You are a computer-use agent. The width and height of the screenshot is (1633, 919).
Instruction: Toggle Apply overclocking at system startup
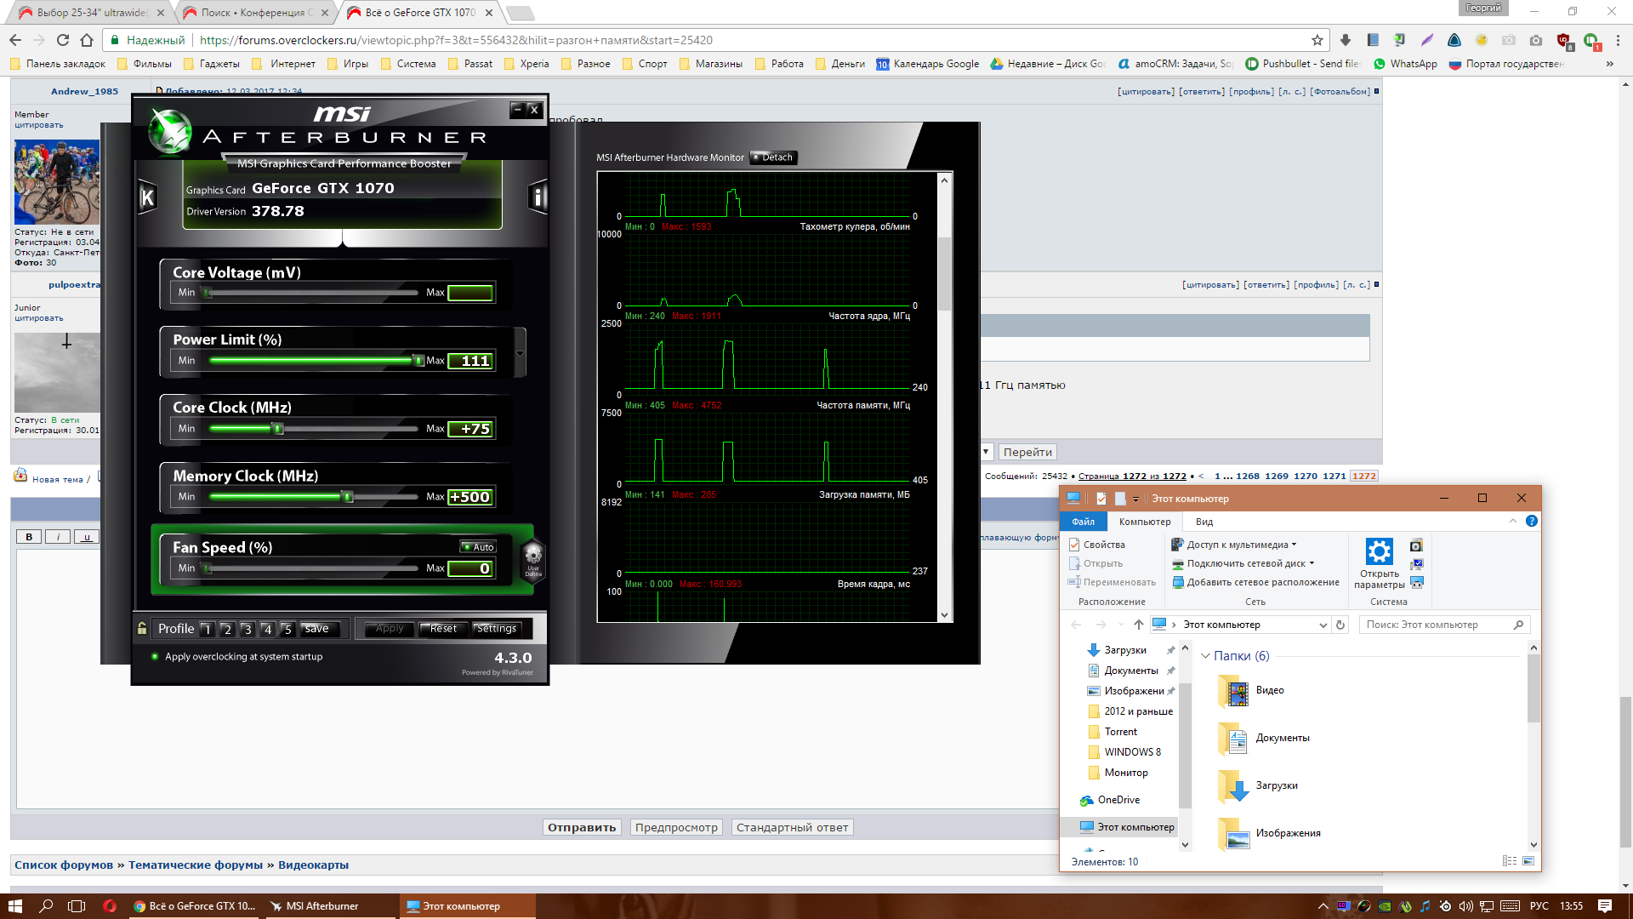155,656
